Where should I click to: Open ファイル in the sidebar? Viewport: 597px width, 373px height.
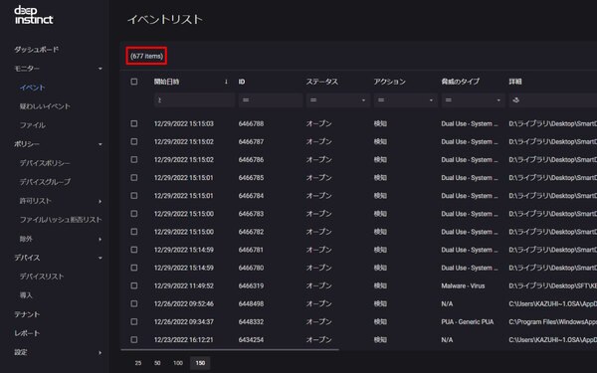(x=33, y=125)
